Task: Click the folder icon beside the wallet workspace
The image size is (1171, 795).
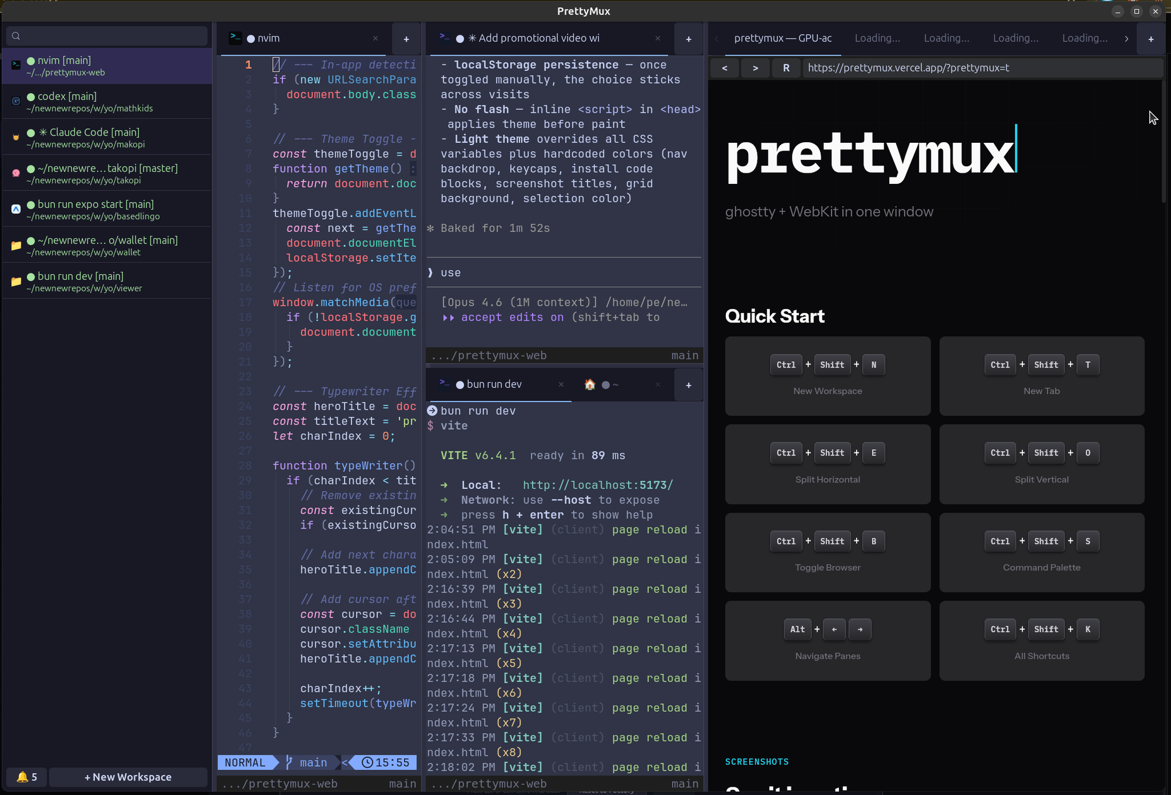Action: [x=16, y=245]
